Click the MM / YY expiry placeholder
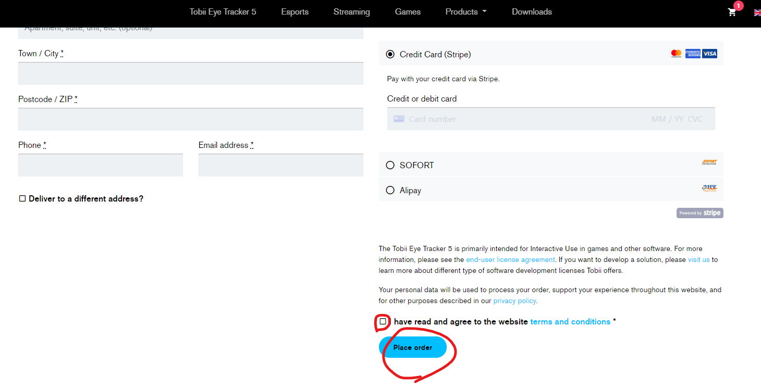761x388 pixels. (668, 119)
